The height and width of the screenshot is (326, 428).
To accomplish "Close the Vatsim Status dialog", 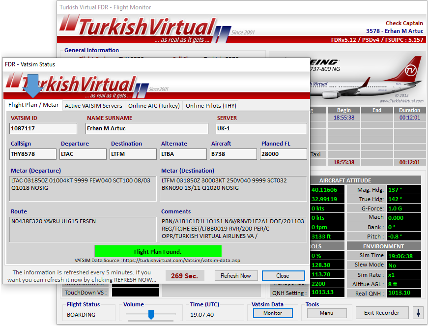I will [283, 276].
